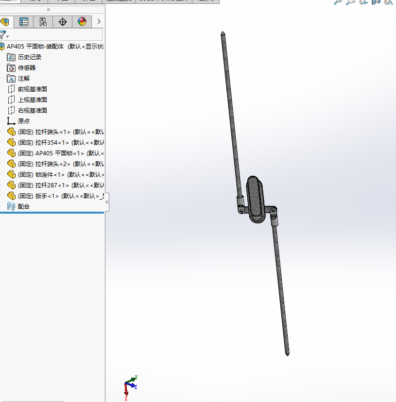Image resolution: width=396 pixels, height=402 pixels.
Task: Expand more manager tabs with chevron arrow
Action: pyautogui.click(x=99, y=21)
